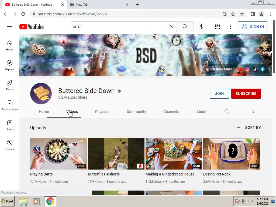Search within the channel using magnifier icon

pos(227,112)
